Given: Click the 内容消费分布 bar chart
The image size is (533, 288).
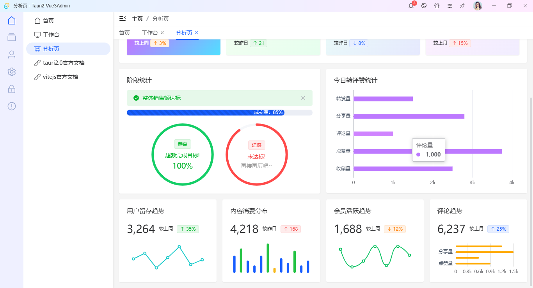Looking at the screenshot, I should pos(271,258).
